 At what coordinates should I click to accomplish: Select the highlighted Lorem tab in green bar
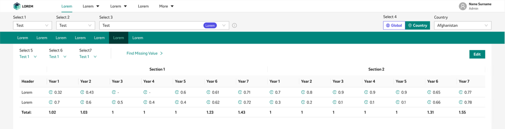pyautogui.click(x=118, y=38)
